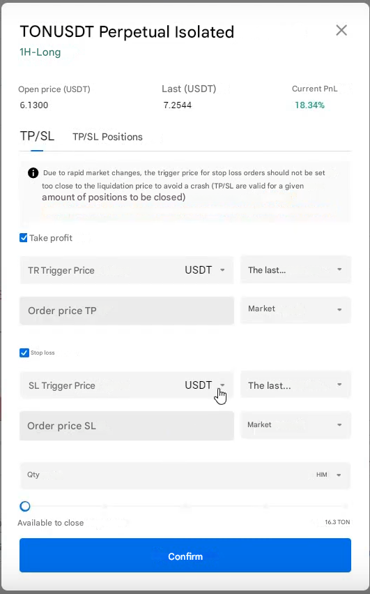The image size is (370, 594).
Task: Open the USDT dropdown in TR Trigger Price
Action: (x=205, y=270)
